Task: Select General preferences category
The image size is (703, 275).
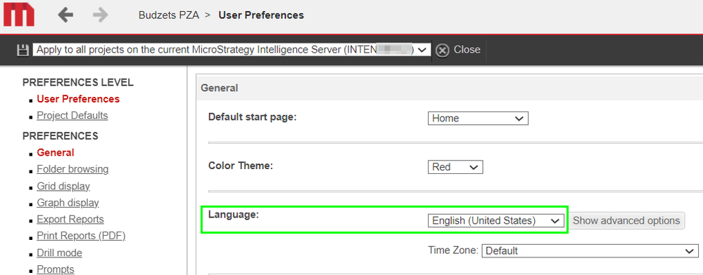Action: click(x=56, y=152)
